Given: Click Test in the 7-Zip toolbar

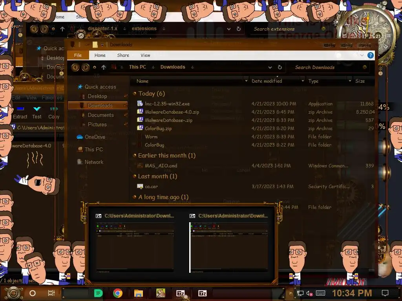Looking at the screenshot, I should (37, 112).
